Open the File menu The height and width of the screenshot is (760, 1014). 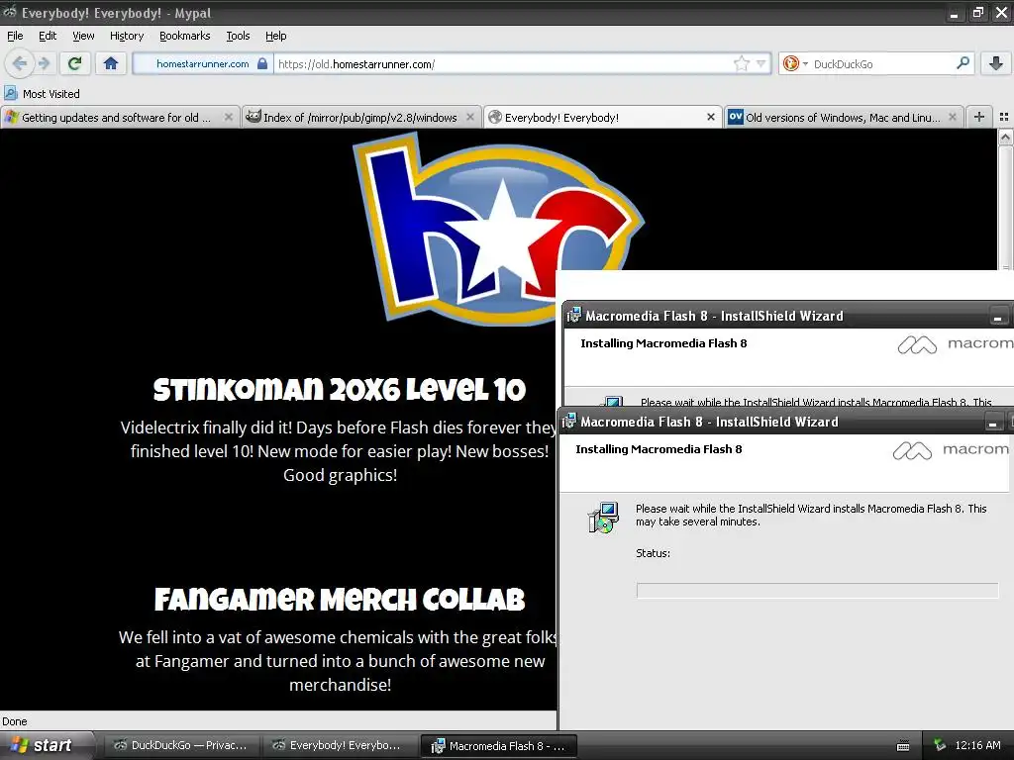tap(15, 36)
